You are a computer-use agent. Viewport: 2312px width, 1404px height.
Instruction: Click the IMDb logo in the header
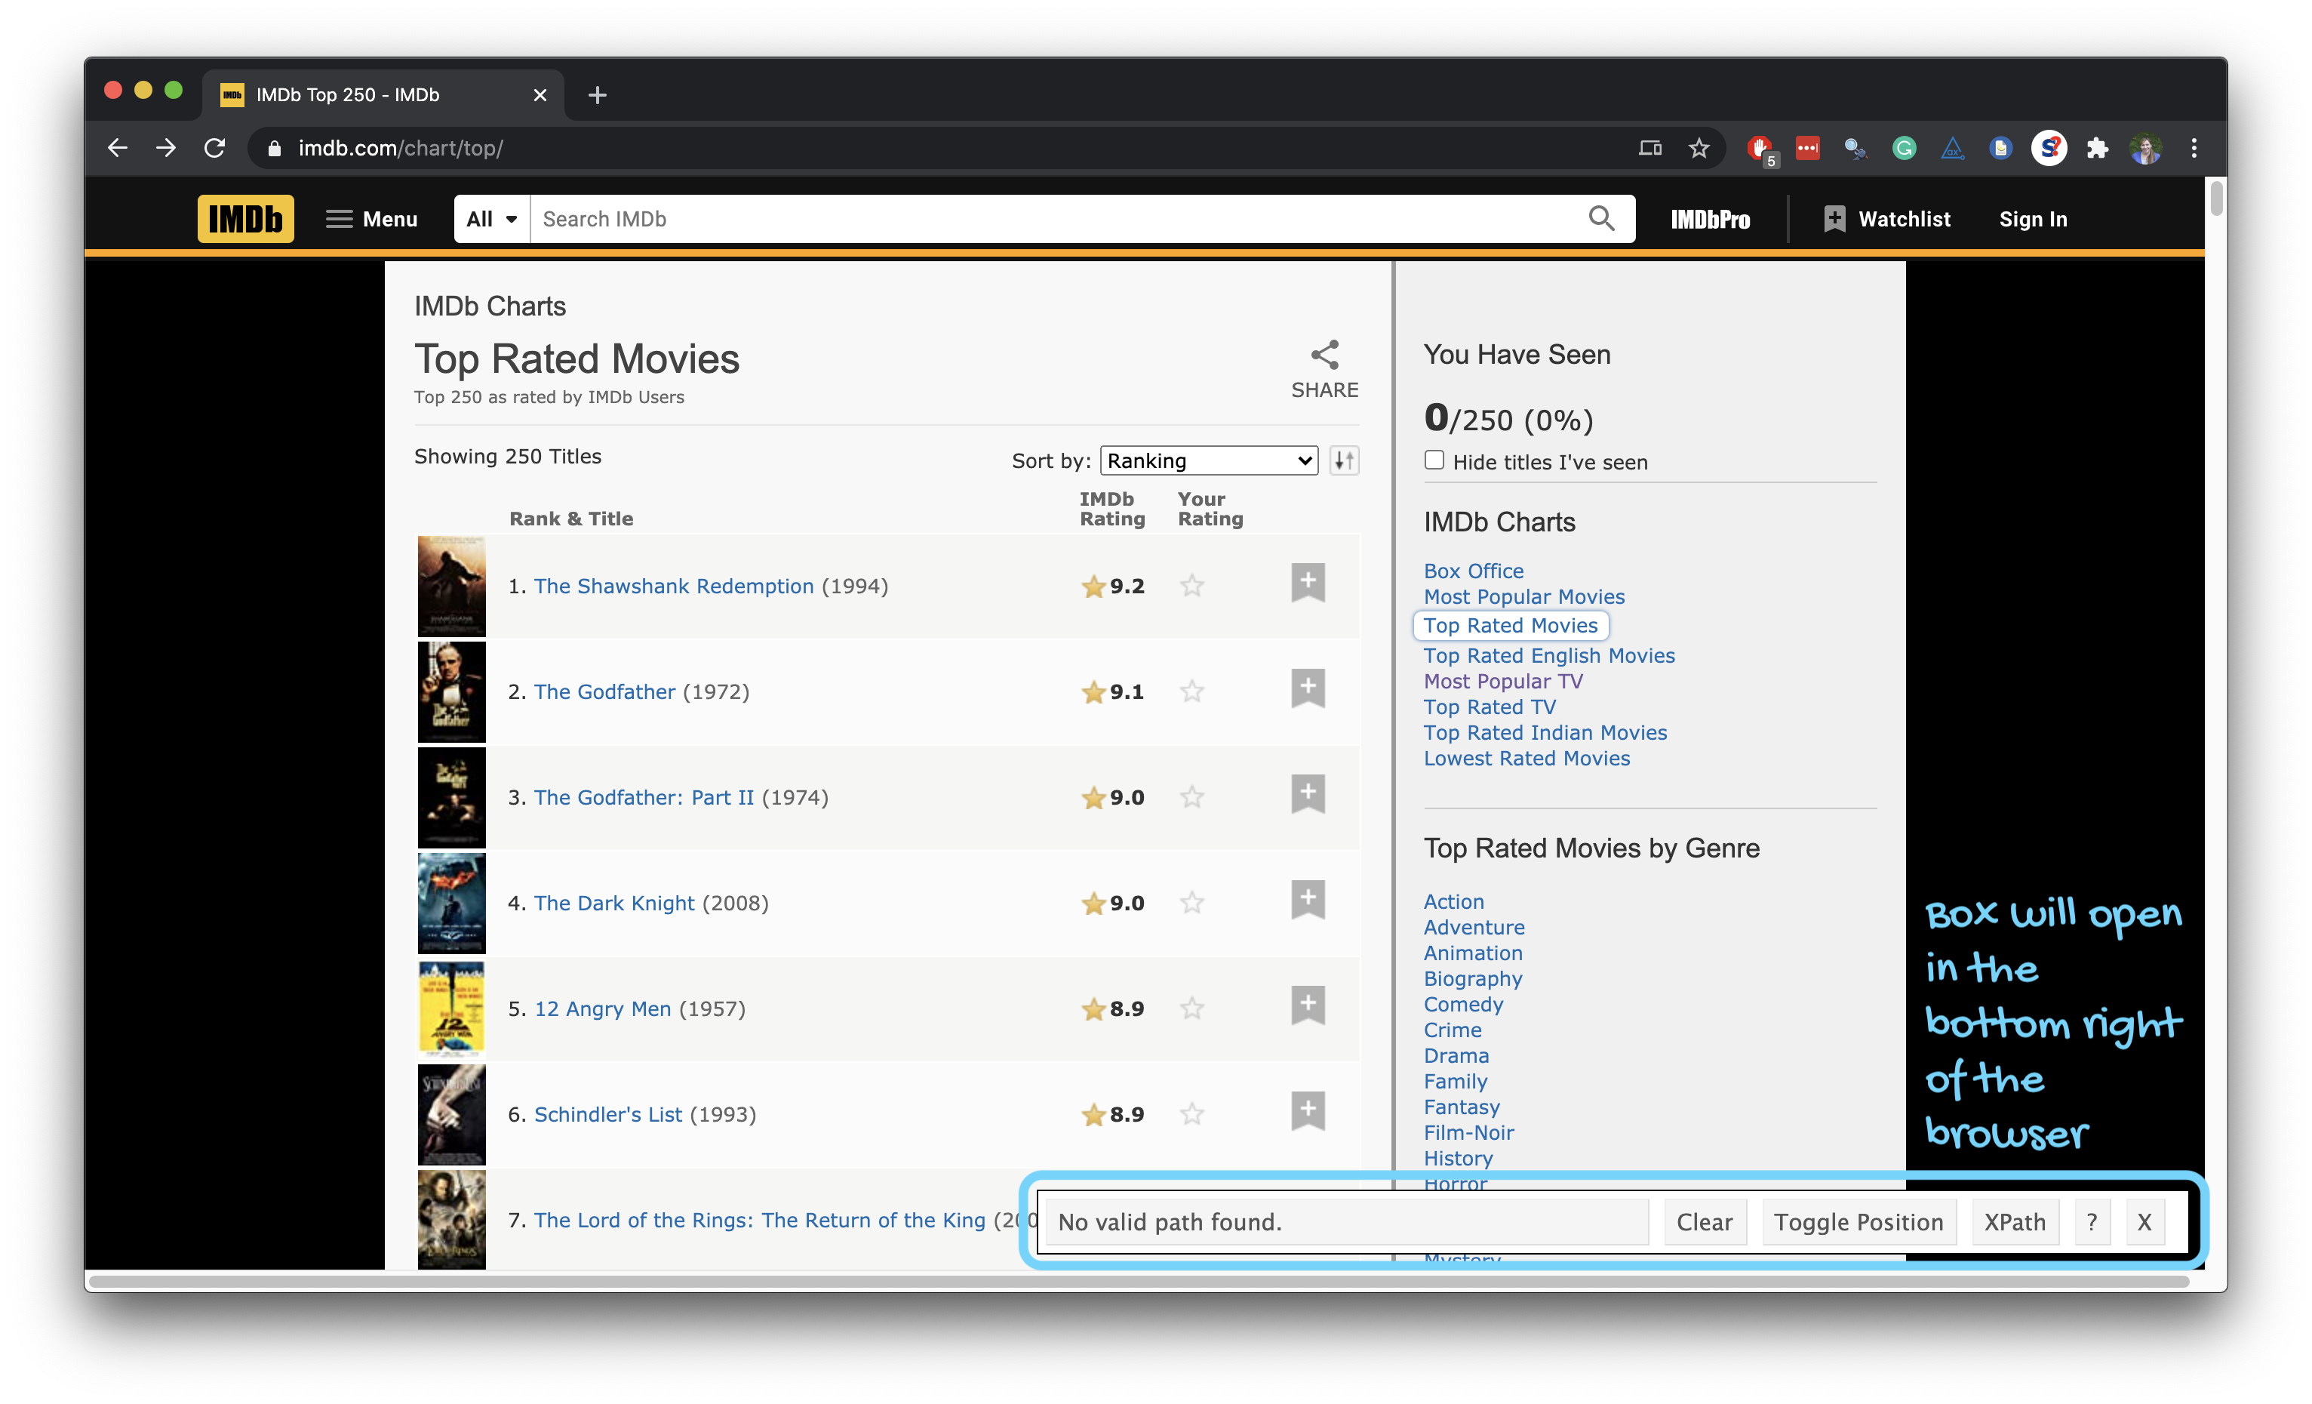coord(245,219)
